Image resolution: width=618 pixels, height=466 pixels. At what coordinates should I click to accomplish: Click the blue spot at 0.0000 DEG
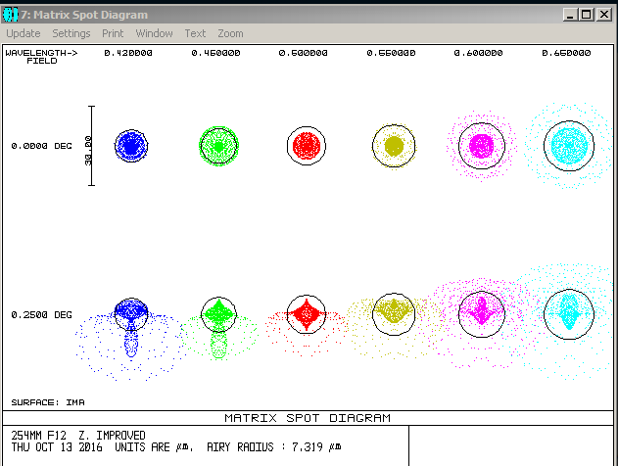click(131, 146)
